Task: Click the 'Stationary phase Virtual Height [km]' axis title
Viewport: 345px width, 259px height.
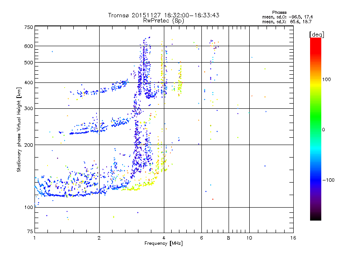Action: (19, 129)
